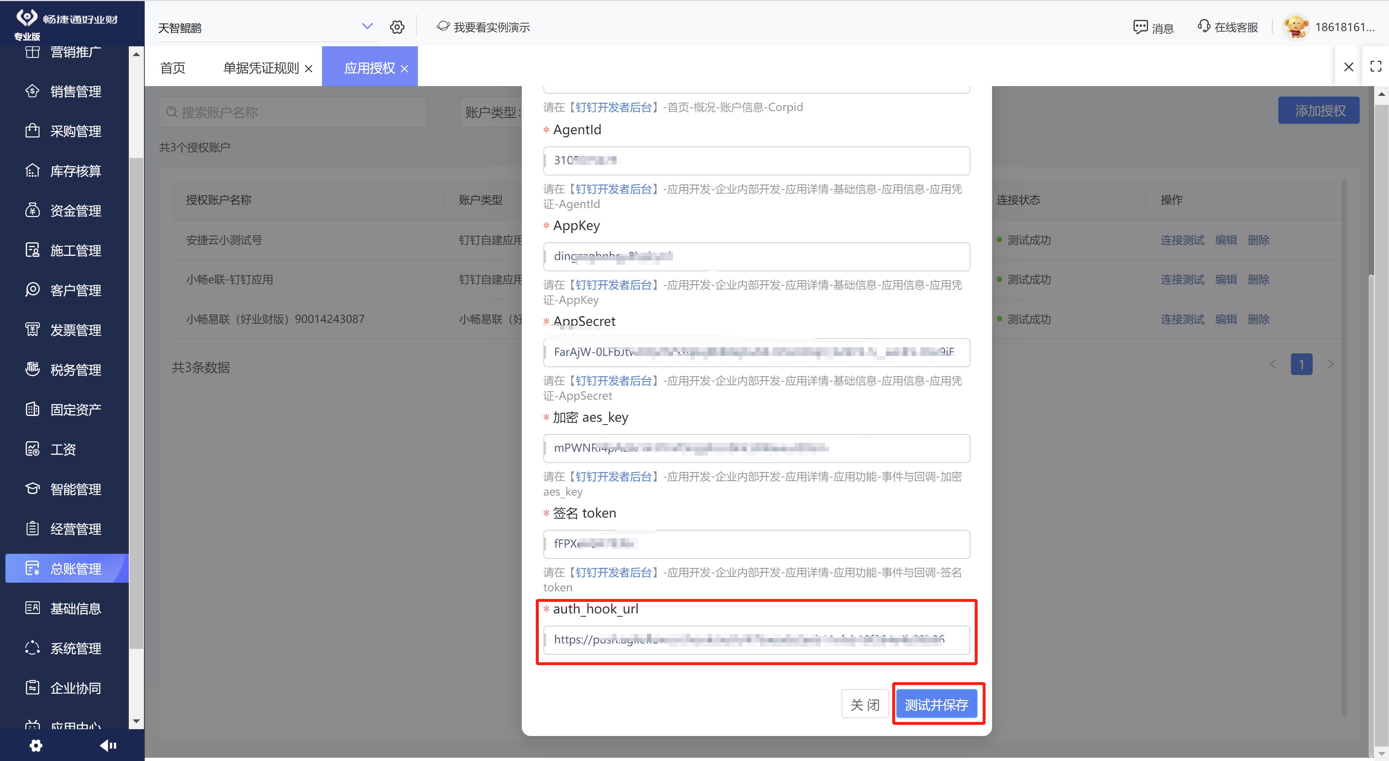This screenshot has height=761, width=1389.
Task: Click 连接测试 for 小畅易联（好业财版）
Action: 1182,319
